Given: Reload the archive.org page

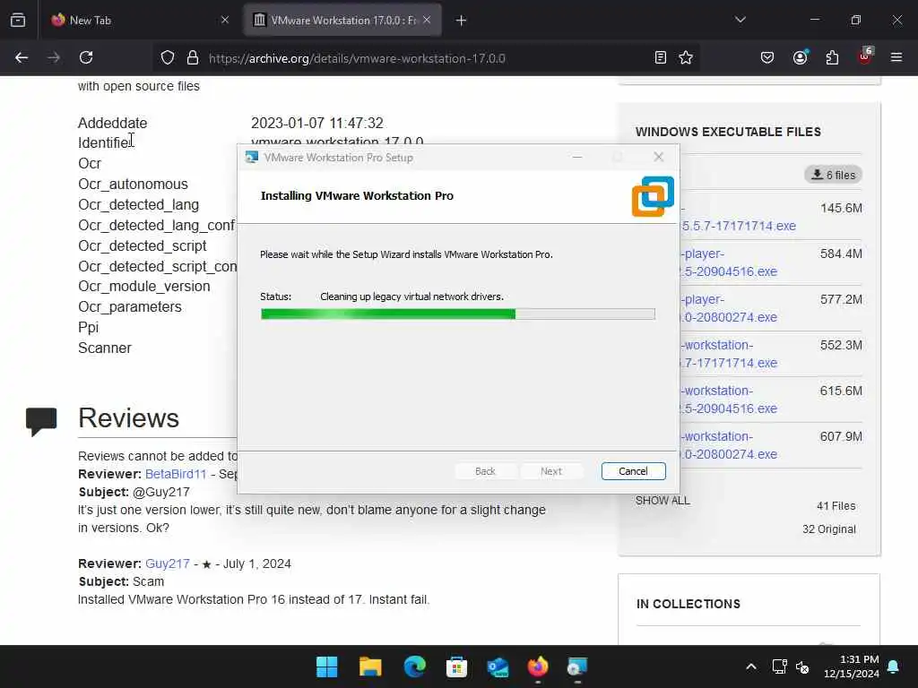Looking at the screenshot, I should point(86,57).
